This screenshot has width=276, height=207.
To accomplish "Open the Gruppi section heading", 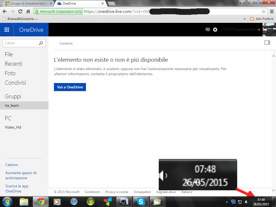I will click(x=13, y=96).
